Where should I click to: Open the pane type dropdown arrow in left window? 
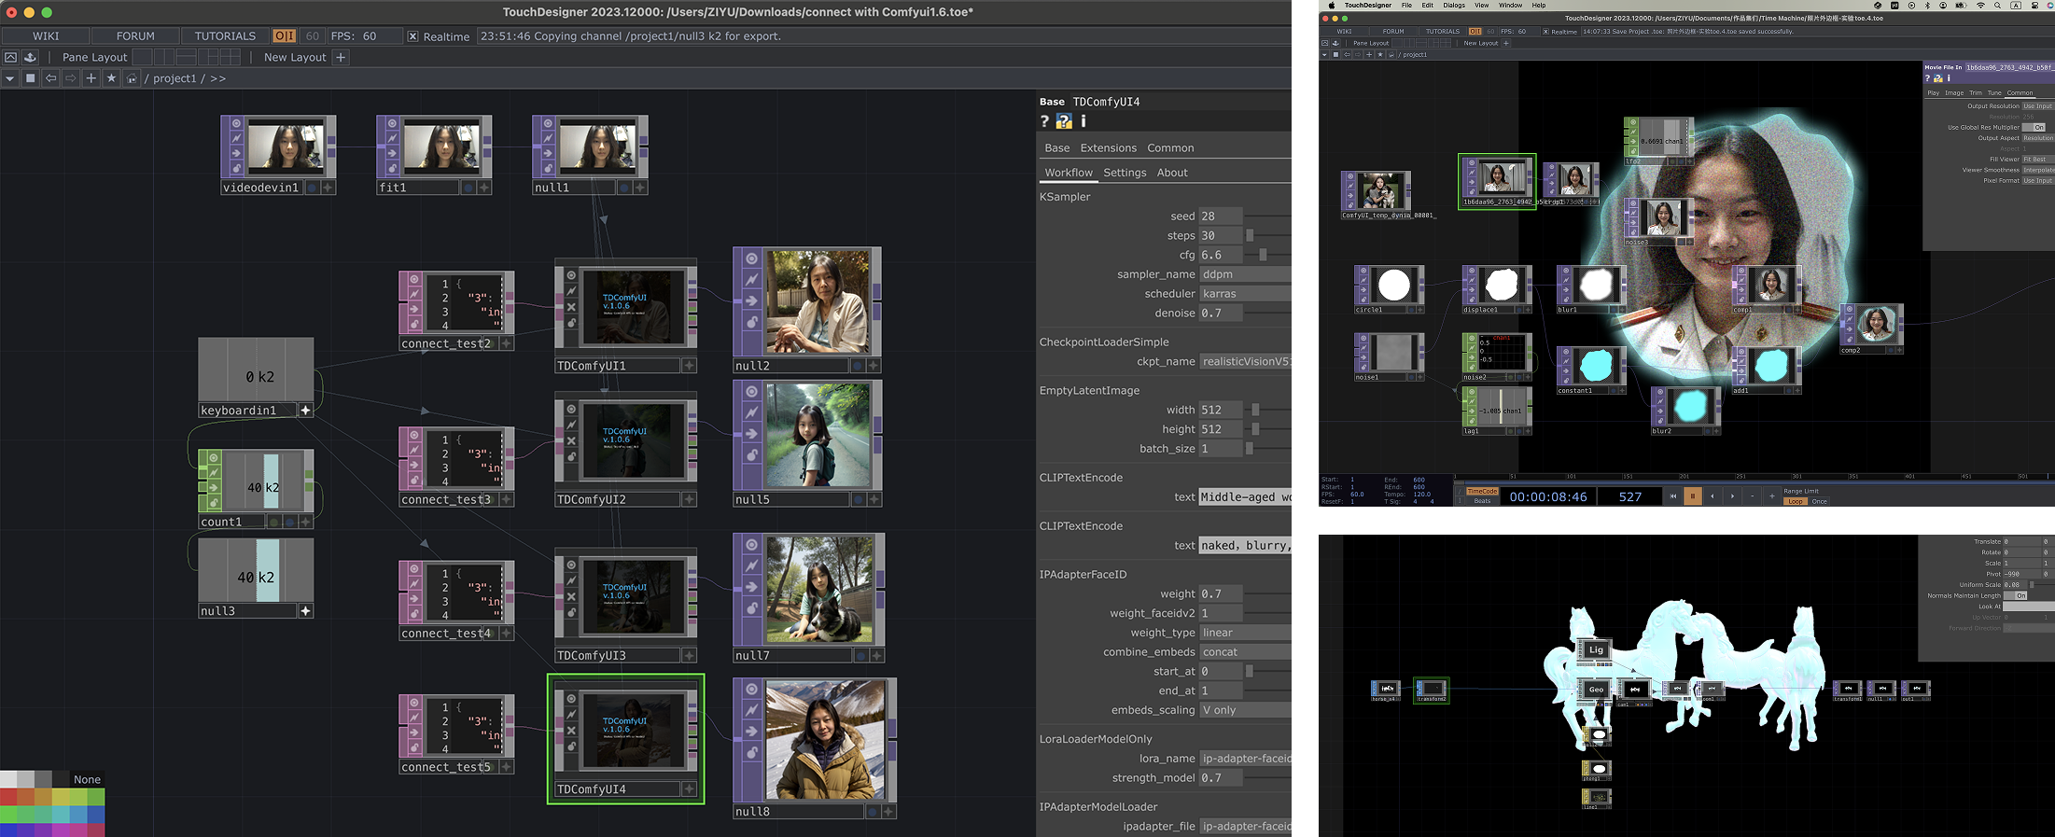click(x=10, y=78)
